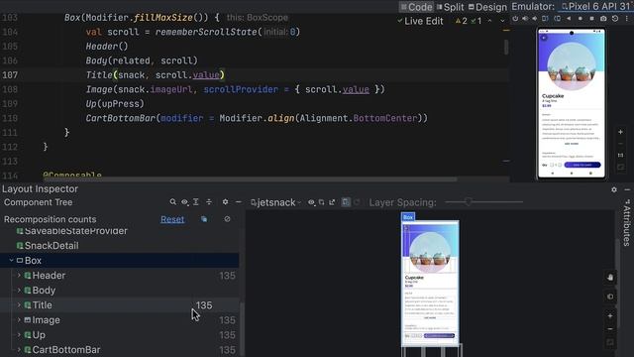Select the SaveableStateProvider tree row
The width and height of the screenshot is (634, 357).
click(119, 231)
